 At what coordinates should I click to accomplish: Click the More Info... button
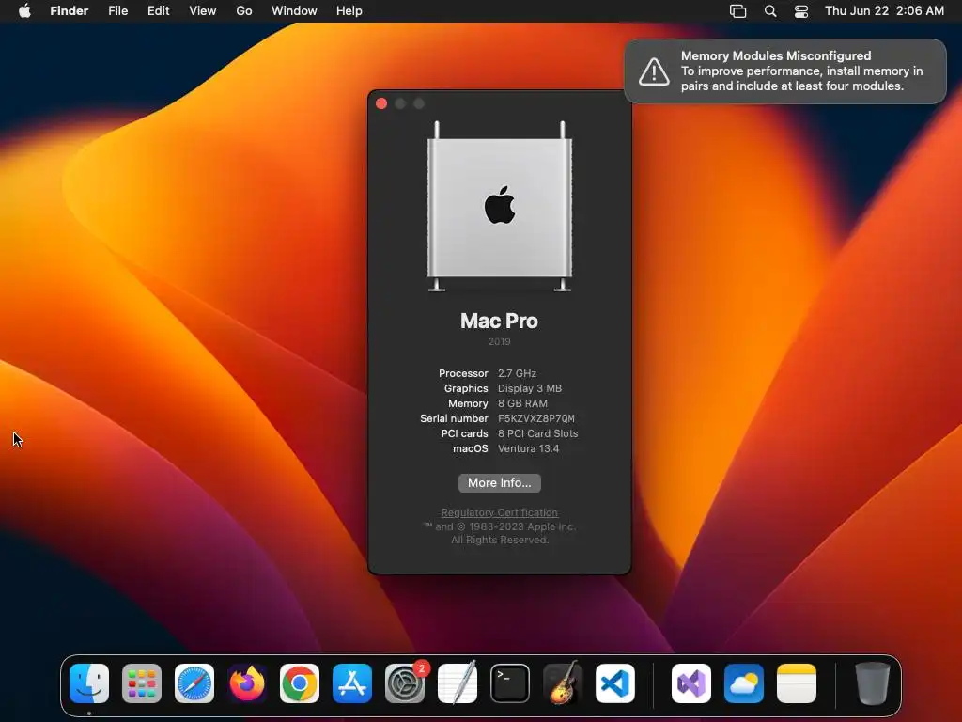tap(500, 482)
